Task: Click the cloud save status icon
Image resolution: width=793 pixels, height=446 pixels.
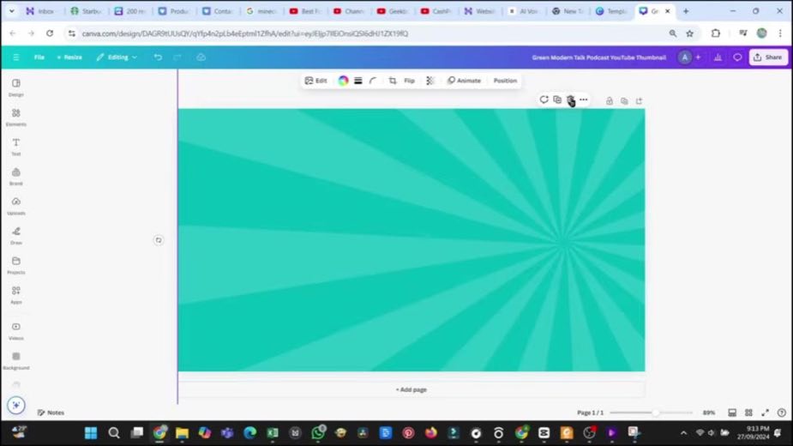Action: pos(201,57)
